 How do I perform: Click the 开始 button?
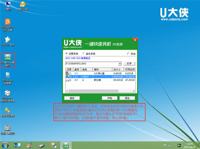(x=109, y=98)
